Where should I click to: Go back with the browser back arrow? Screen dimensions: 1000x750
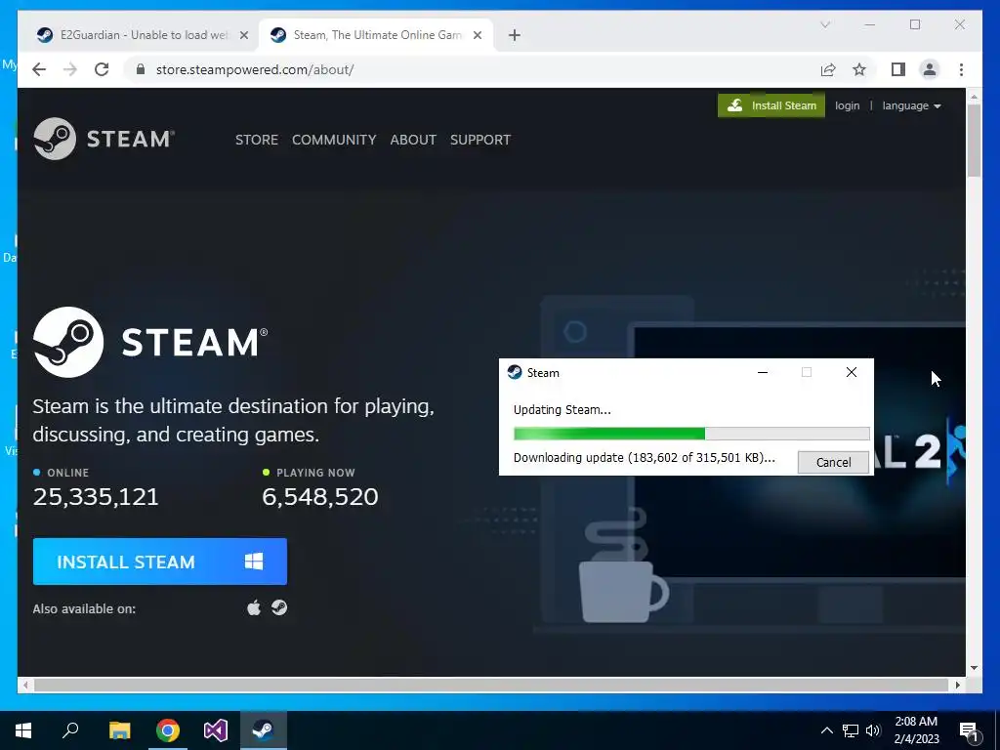tap(39, 69)
